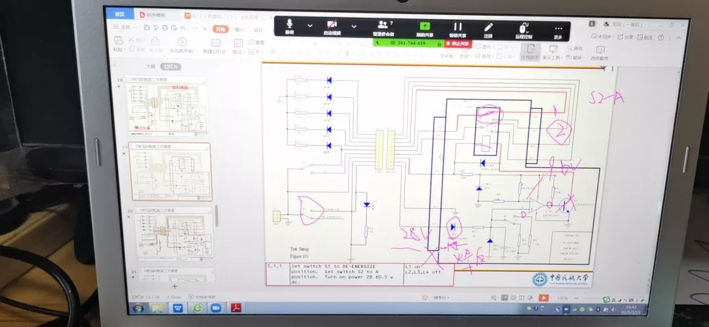709x327 pixels.
Task: Expand video options arrow beside camera
Action: pyautogui.click(x=354, y=27)
